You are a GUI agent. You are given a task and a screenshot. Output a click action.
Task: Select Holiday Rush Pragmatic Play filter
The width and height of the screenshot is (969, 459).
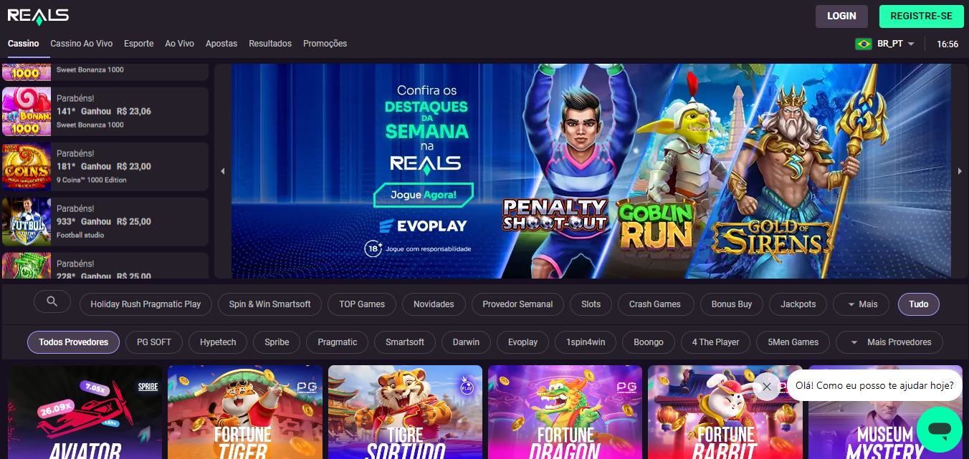coord(145,304)
